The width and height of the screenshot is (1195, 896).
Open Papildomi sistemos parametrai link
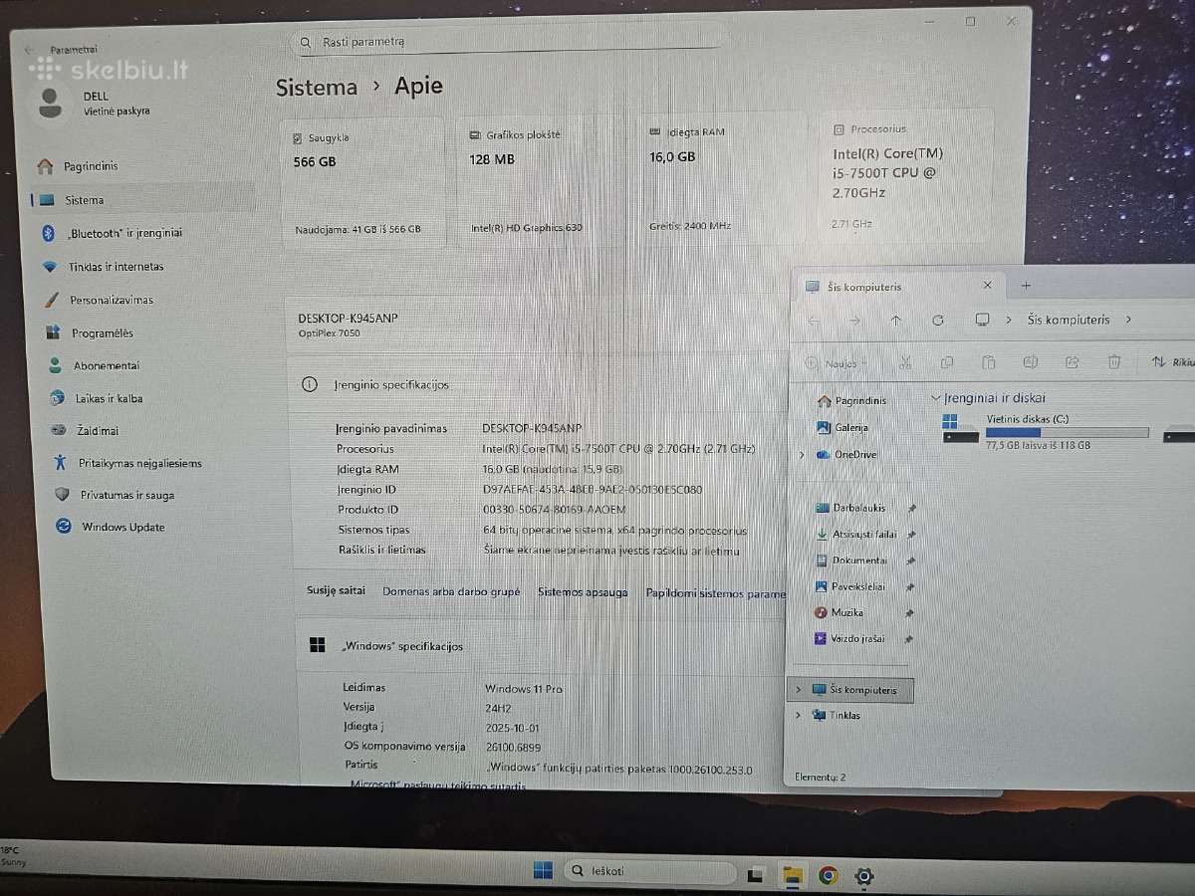click(x=716, y=593)
